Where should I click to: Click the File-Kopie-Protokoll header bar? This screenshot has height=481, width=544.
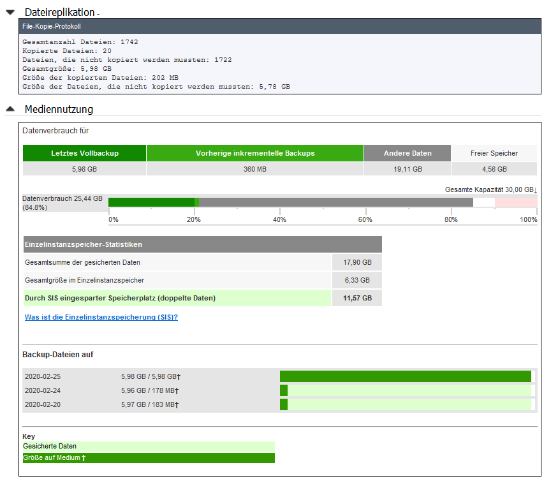pos(280,26)
